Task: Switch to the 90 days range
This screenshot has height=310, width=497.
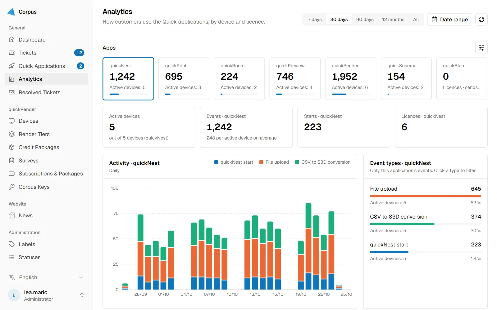Action: pos(365,20)
